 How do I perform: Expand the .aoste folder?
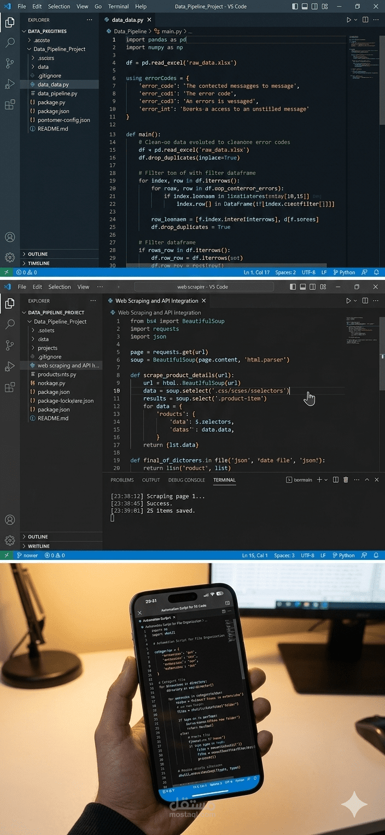click(x=59, y=40)
